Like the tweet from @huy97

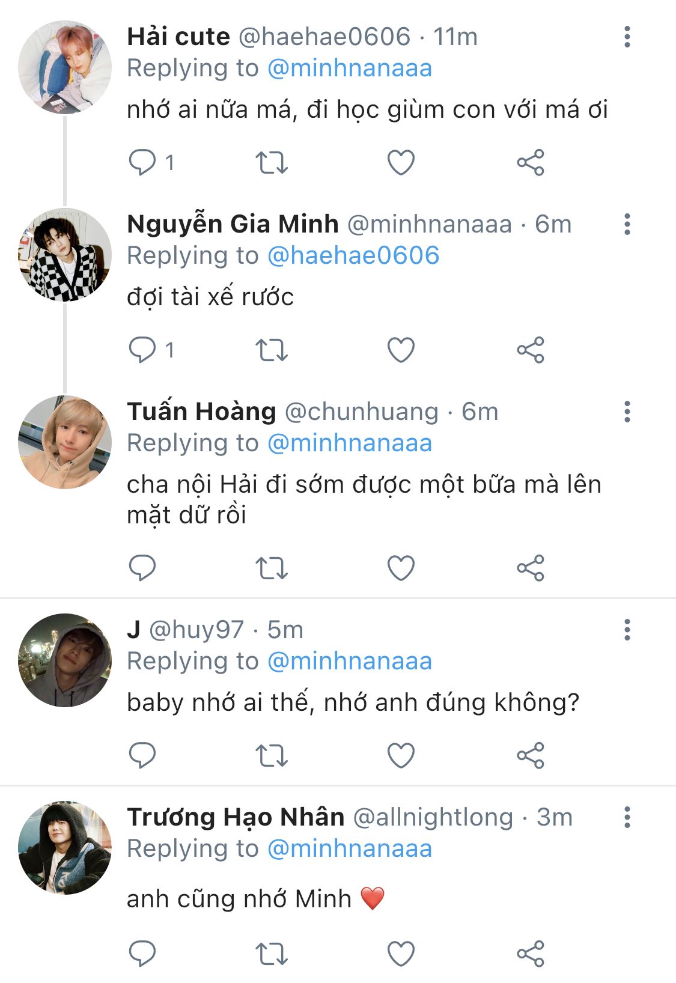coord(401,755)
